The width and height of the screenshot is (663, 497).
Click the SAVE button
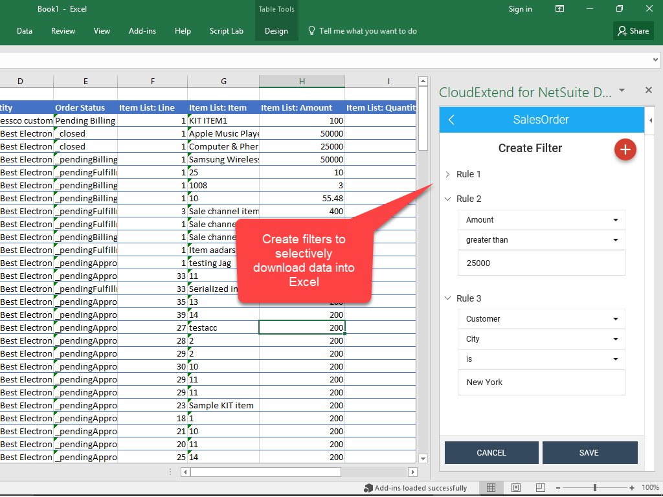click(589, 452)
